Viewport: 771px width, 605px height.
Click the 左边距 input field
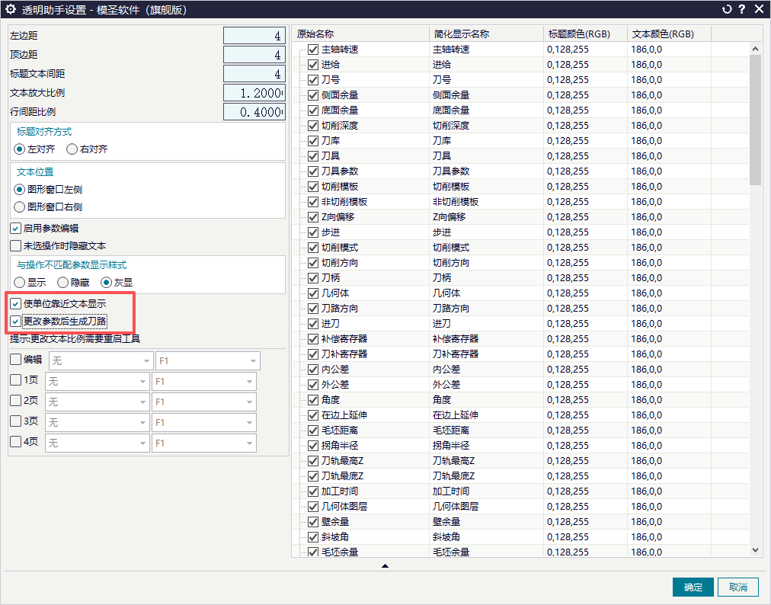tap(254, 36)
